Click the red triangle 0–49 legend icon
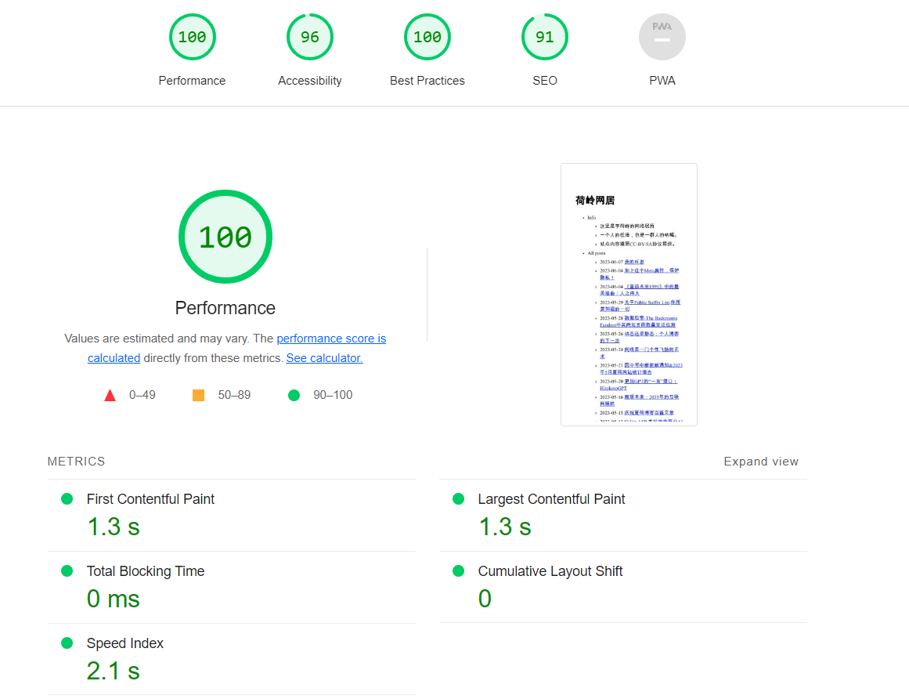The width and height of the screenshot is (909, 699). pos(110,396)
